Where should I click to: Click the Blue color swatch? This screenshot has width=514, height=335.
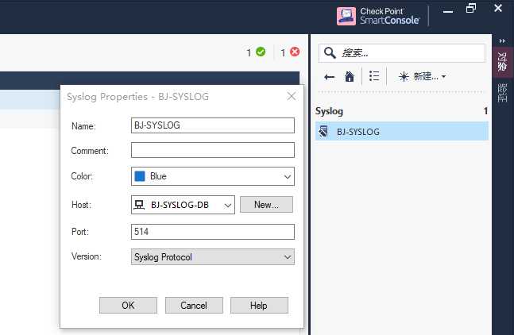click(140, 176)
